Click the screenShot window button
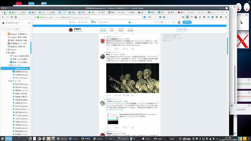The image size is (251, 141). (240, 110)
